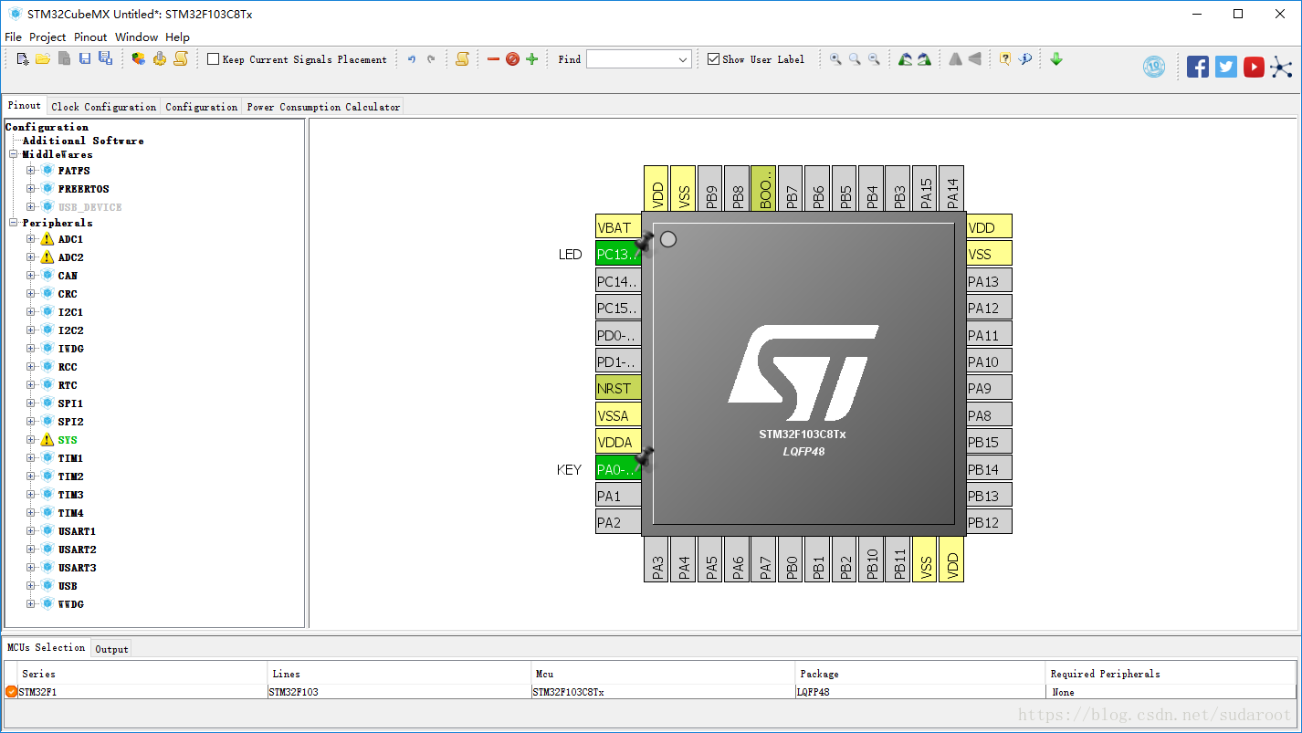The image size is (1302, 733).
Task: Click the first zoom magnifier icon
Action: click(835, 59)
